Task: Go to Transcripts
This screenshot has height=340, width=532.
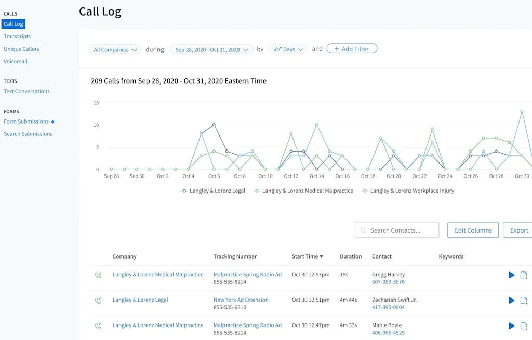Action: point(17,36)
